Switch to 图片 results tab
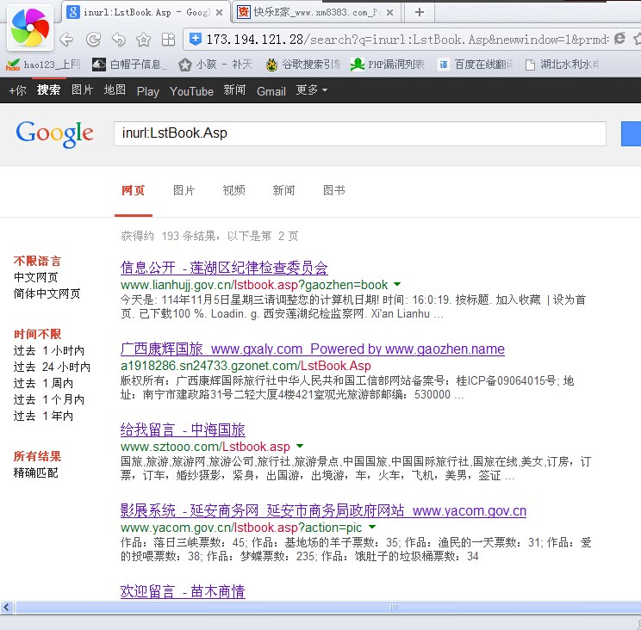 click(184, 190)
